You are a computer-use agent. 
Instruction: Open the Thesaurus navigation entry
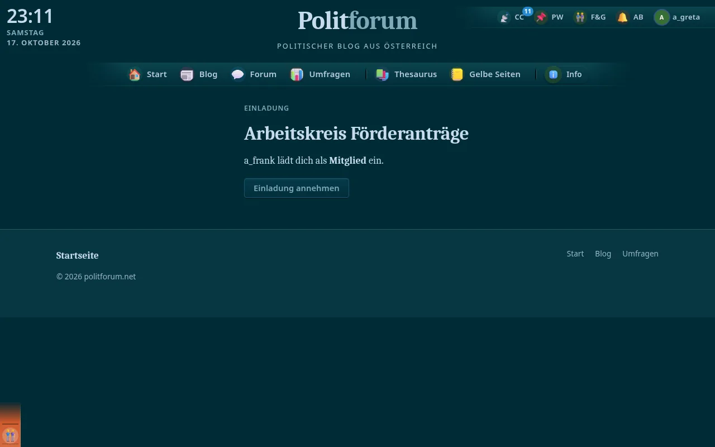[416, 74]
